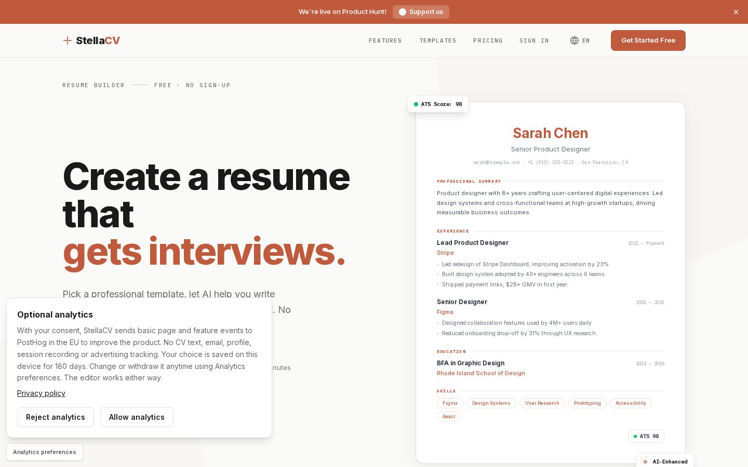Image resolution: width=748 pixels, height=467 pixels.
Task: Click the User Research skill tag
Action: (542, 403)
